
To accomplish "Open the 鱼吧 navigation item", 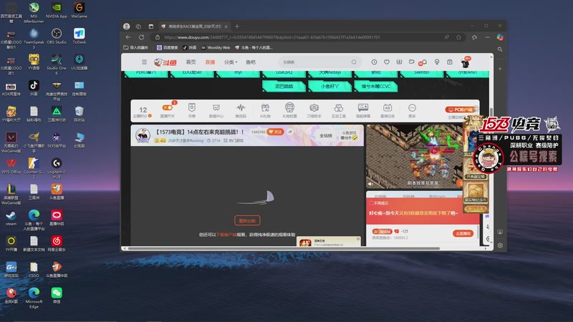I will click(x=251, y=62).
